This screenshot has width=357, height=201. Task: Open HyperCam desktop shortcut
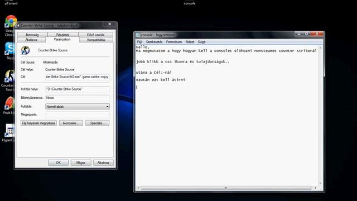pos(9,131)
